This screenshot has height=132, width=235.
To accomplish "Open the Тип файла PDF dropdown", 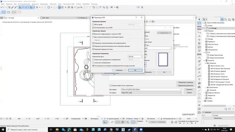I will tap(151, 93).
